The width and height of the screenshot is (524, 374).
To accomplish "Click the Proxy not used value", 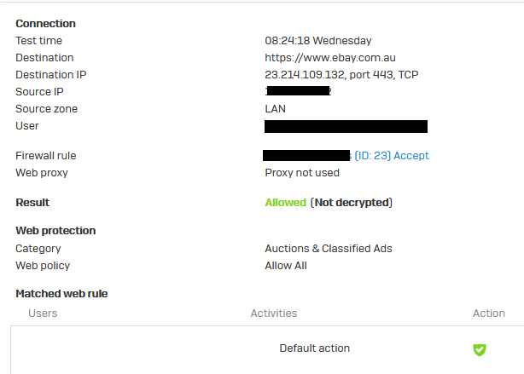I will [302, 172].
